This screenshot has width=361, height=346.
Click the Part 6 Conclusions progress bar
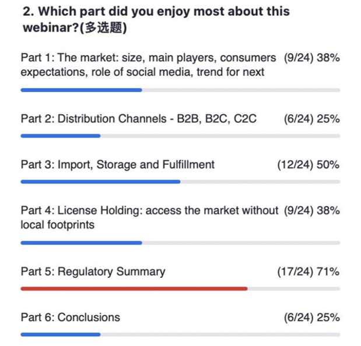[180, 334]
